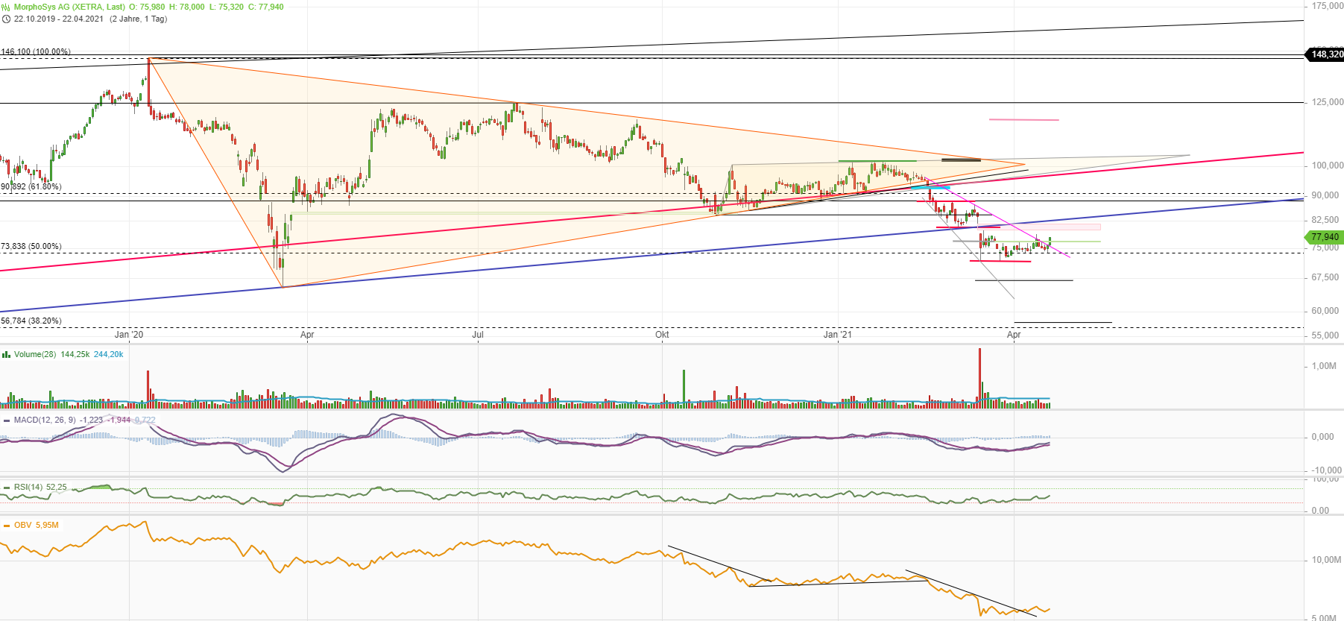Click the -10,000 MACD axis label
Viewport: 1344px width, 621px height.
point(1327,470)
